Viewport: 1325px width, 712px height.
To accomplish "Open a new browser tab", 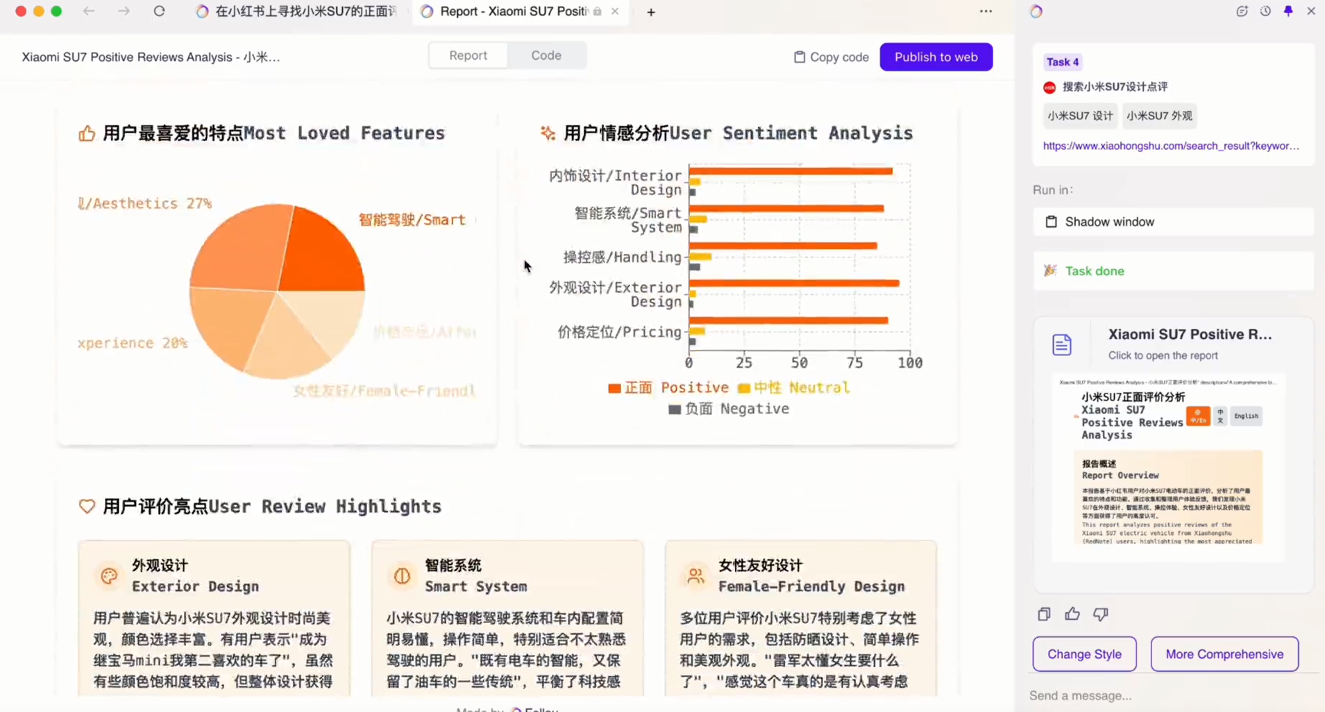I will point(650,12).
